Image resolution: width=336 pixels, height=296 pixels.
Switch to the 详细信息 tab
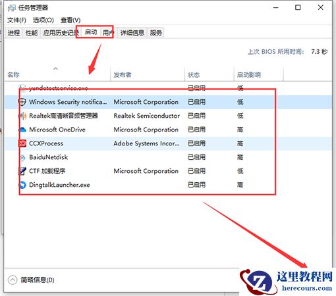click(x=132, y=33)
